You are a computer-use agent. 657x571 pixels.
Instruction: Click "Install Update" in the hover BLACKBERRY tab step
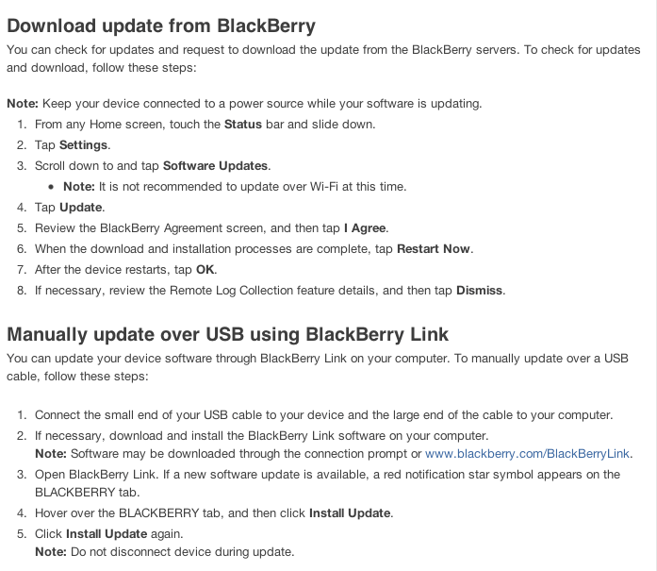[x=352, y=513]
